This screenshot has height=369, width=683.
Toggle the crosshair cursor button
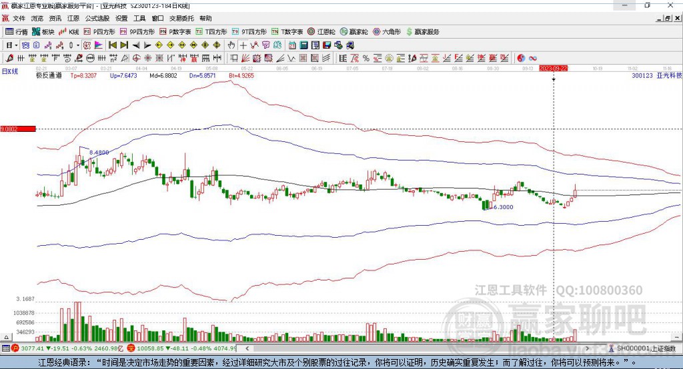(243, 45)
